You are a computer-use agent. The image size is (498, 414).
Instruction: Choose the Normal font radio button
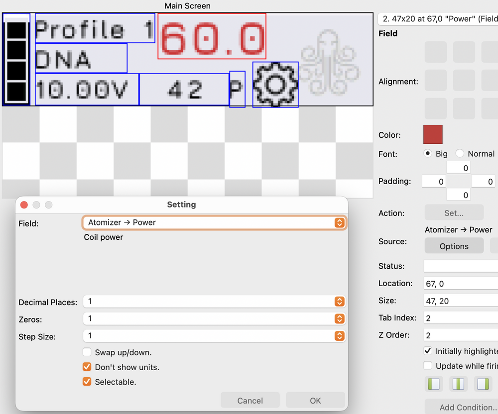(460, 154)
